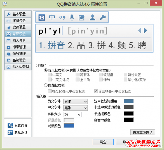Click the previous page arrow in candidate preview
The image size is (164, 150).
pyautogui.click(x=140, y=30)
